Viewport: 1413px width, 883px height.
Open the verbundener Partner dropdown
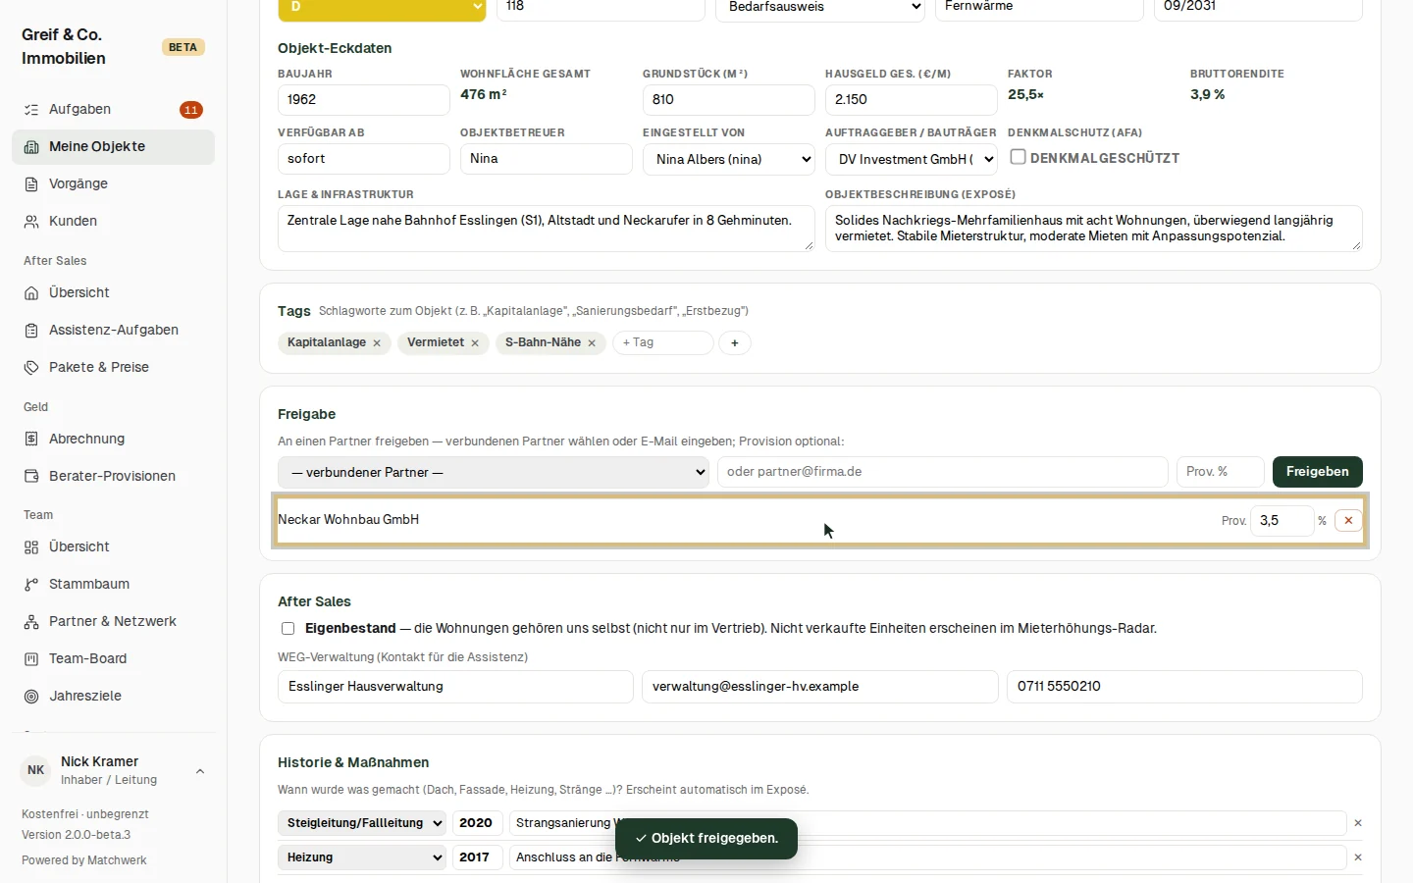(494, 472)
